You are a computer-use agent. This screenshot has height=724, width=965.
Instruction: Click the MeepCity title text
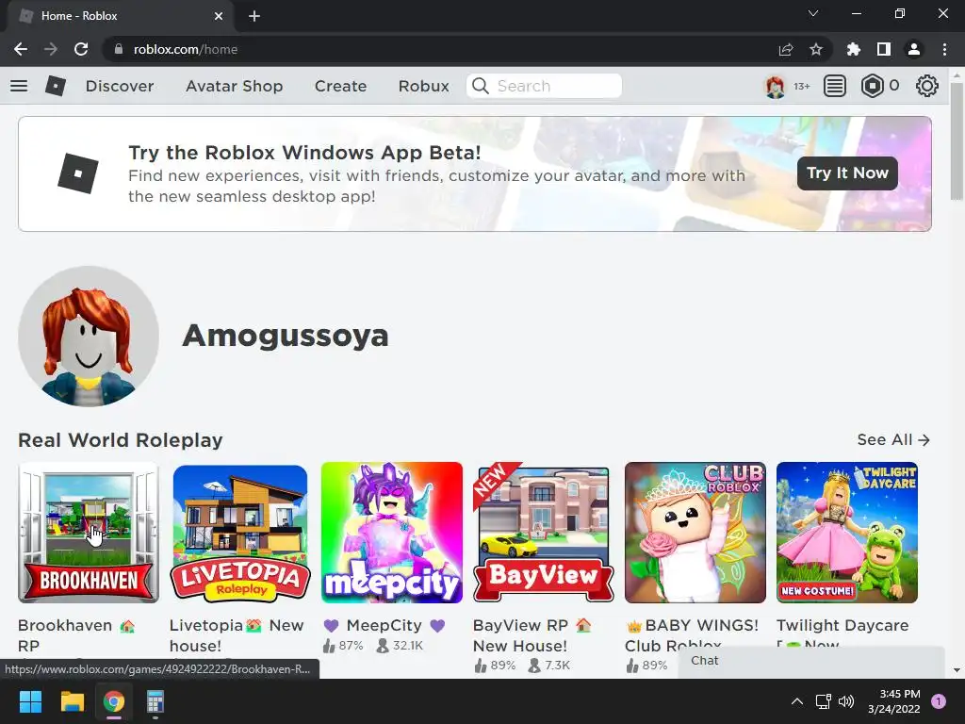[384, 626]
